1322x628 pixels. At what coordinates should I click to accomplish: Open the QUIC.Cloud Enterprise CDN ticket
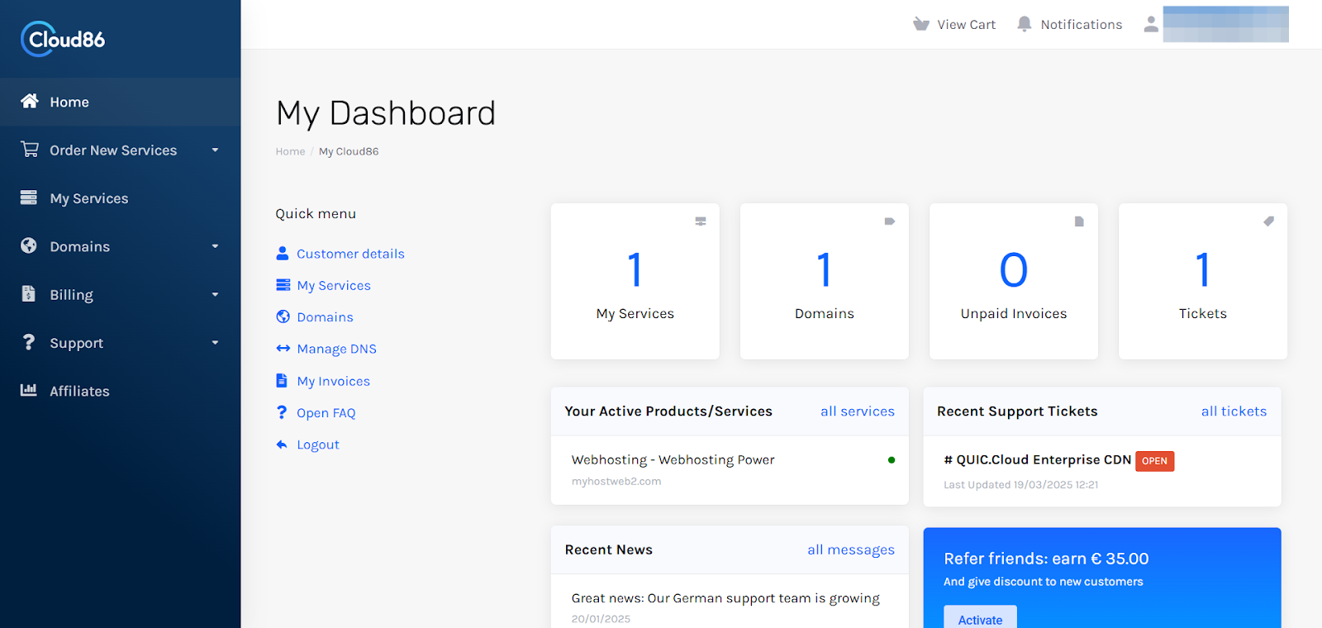point(1038,459)
